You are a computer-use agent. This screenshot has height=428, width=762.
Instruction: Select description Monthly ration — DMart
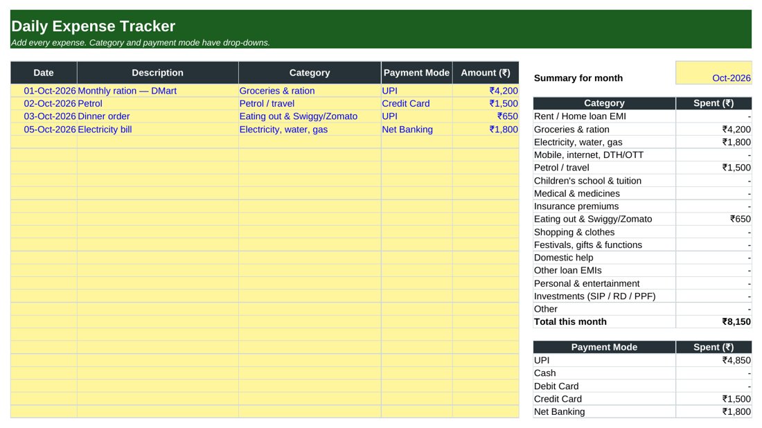[x=157, y=91]
